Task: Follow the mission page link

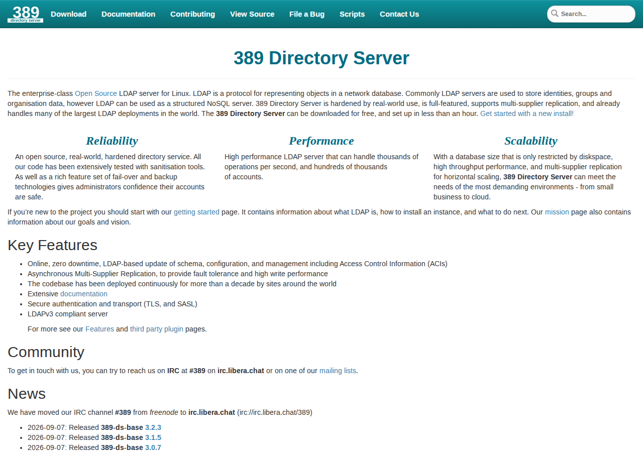Action: click(x=557, y=212)
